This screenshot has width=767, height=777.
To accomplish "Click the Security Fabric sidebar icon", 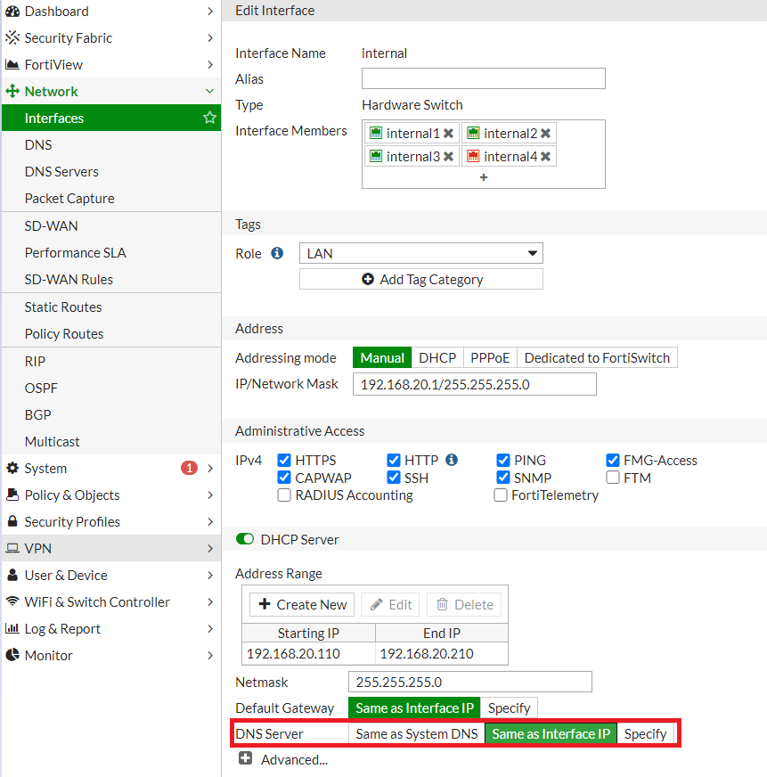I will 12,38.
